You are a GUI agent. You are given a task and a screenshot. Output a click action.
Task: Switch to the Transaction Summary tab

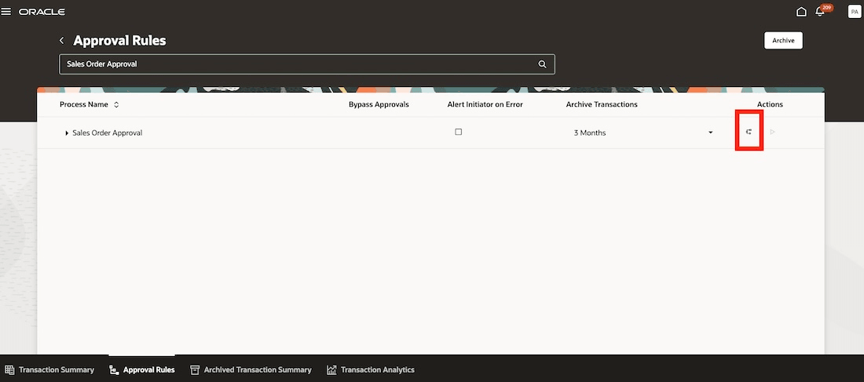pyautogui.click(x=49, y=370)
